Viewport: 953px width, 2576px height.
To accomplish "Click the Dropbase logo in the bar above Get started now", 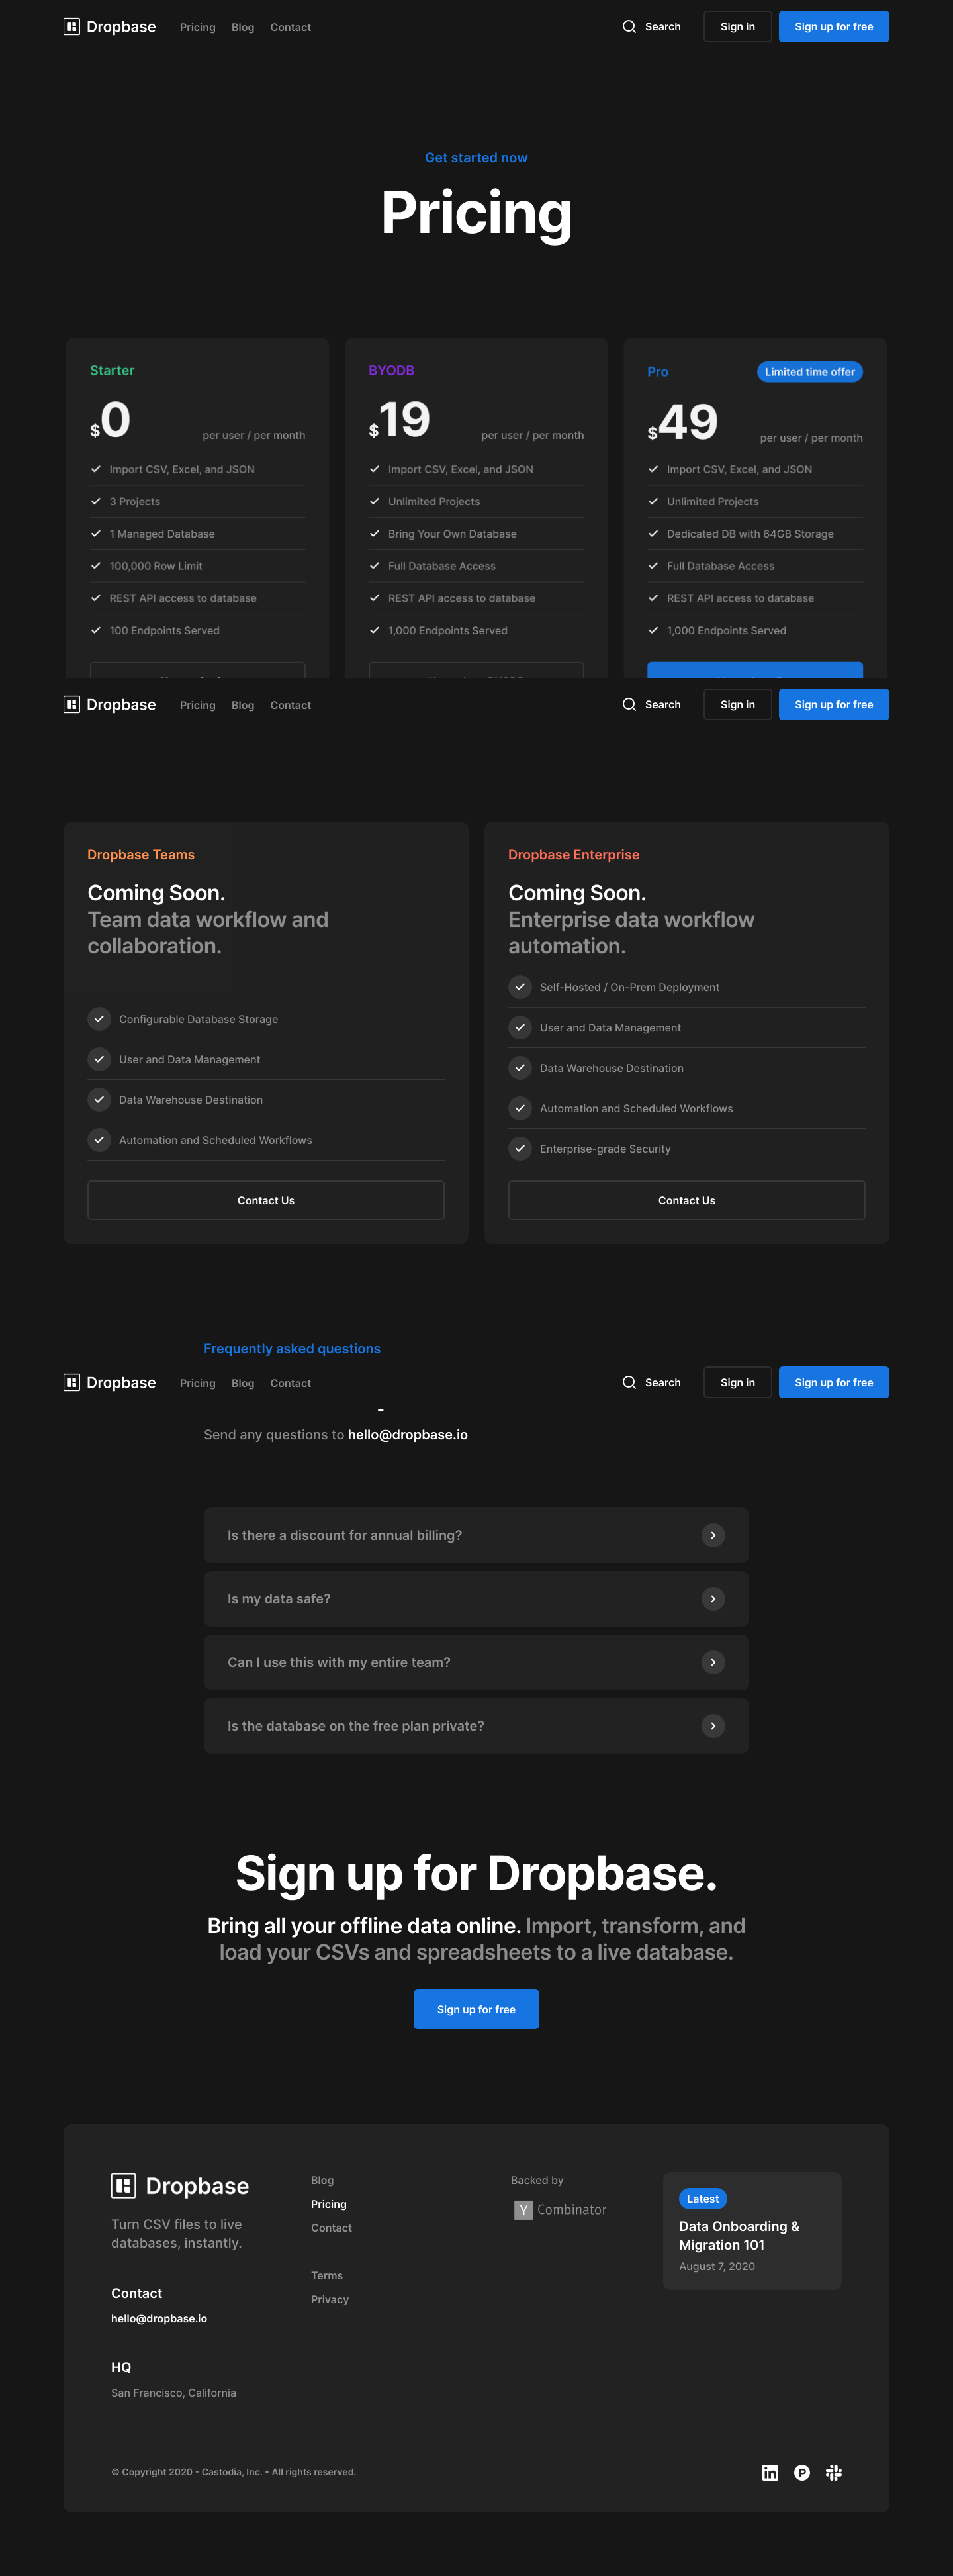I will click(110, 27).
